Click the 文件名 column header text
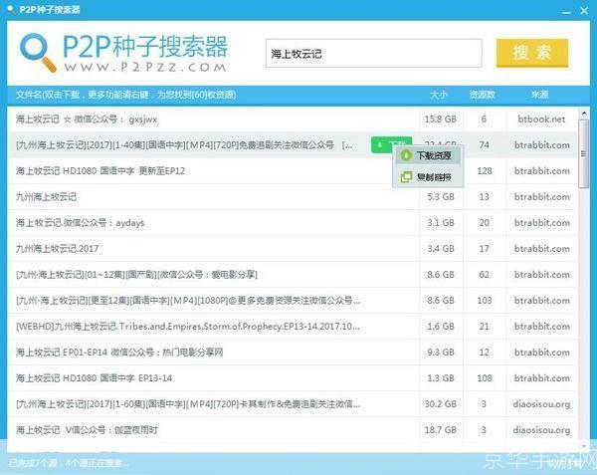Screen dimensions: 597x475 pyautogui.click(x=125, y=95)
